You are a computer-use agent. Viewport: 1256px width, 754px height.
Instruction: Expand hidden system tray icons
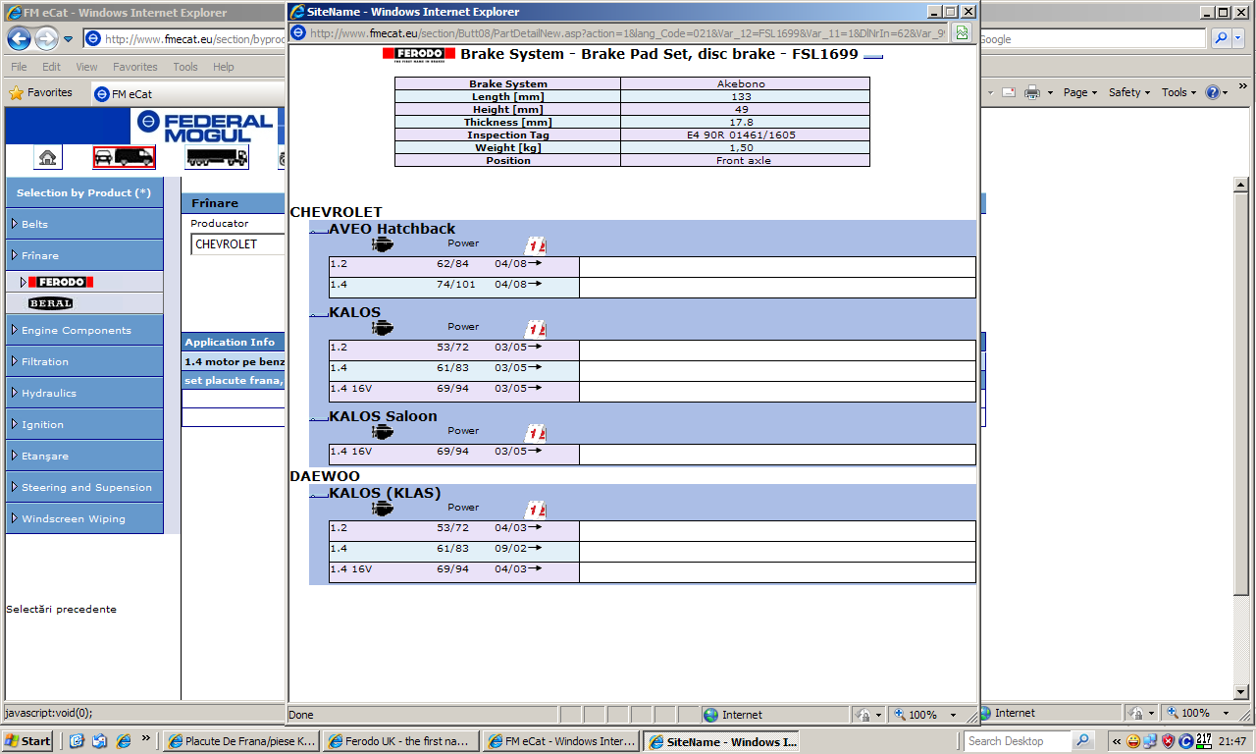coord(1117,741)
